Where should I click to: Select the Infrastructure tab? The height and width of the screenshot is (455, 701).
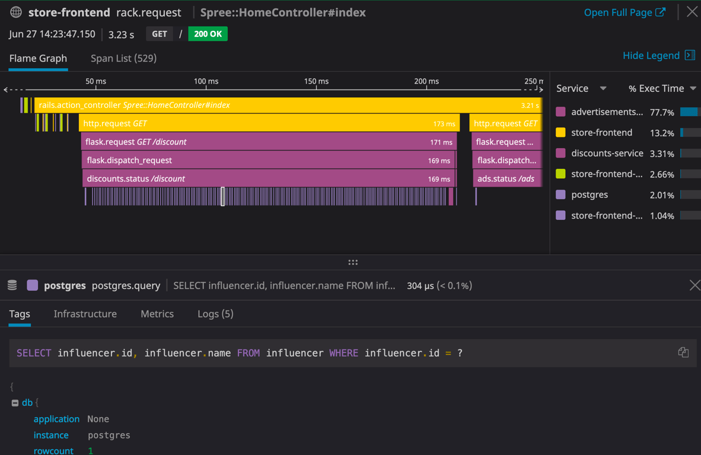point(85,314)
